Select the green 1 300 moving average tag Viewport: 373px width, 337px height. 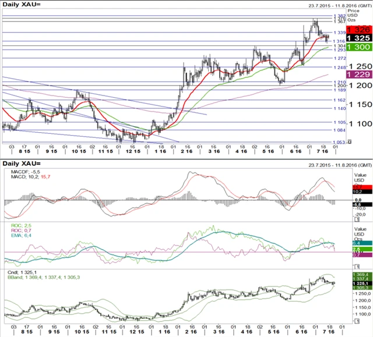click(357, 47)
